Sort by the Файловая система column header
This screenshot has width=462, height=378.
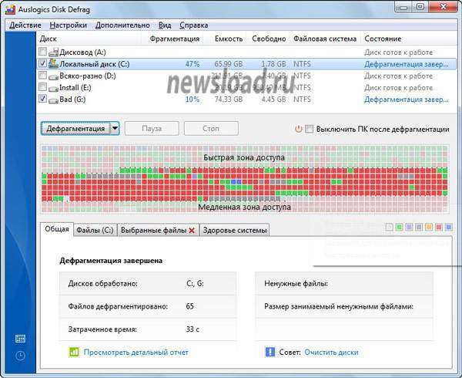[x=325, y=39]
